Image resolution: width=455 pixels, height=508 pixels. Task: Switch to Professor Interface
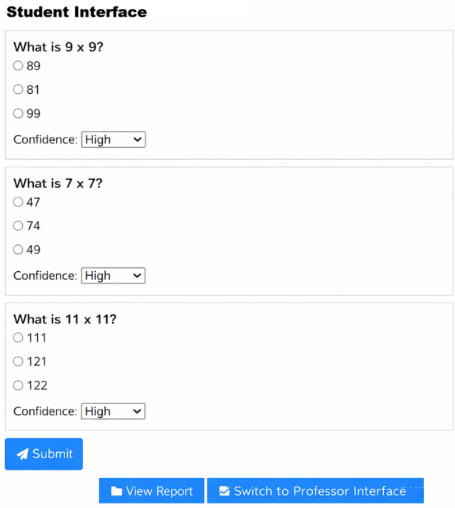coord(316,491)
